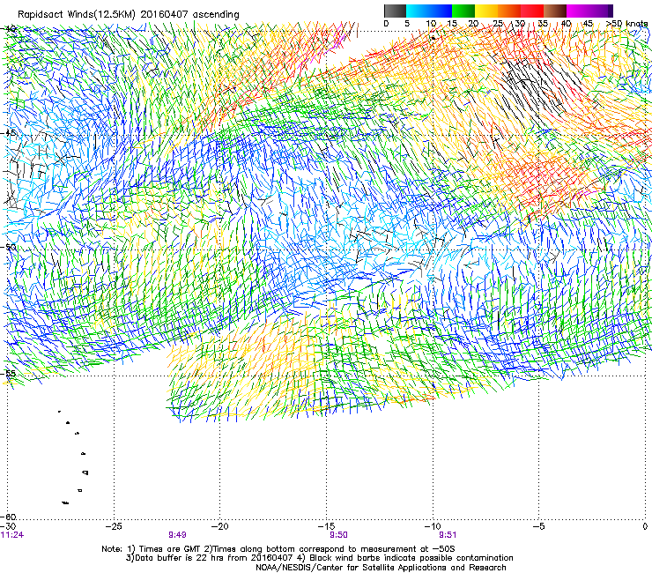Click the -5 longitude axis label

(x=539, y=526)
